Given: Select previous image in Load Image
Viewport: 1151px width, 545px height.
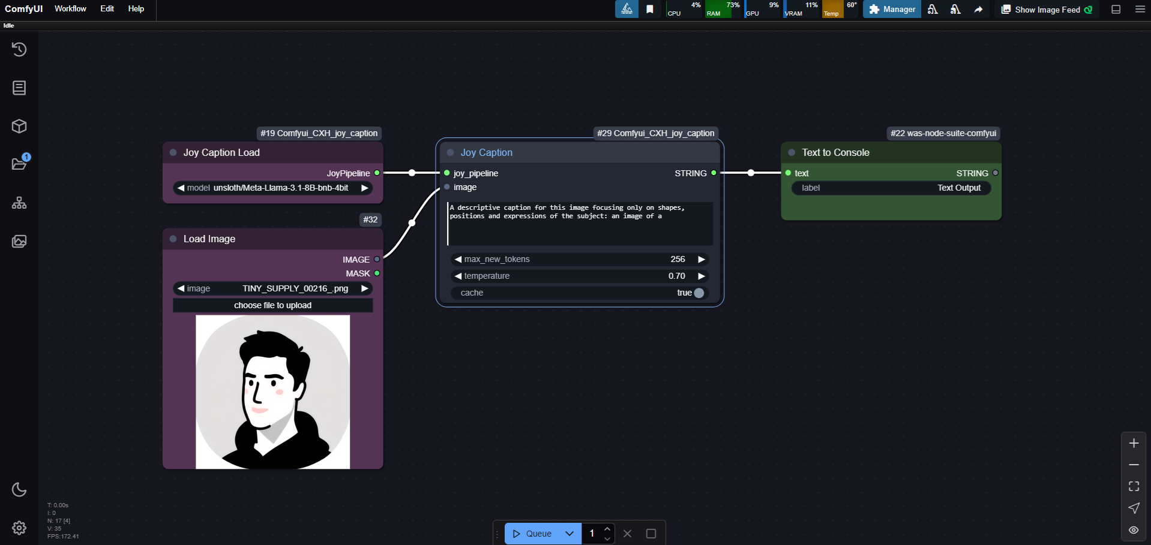Looking at the screenshot, I should point(180,288).
